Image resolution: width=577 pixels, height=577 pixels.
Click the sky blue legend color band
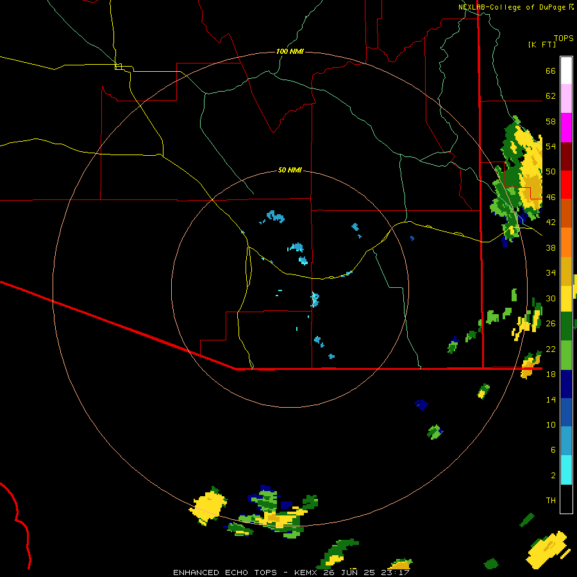[x=566, y=441]
